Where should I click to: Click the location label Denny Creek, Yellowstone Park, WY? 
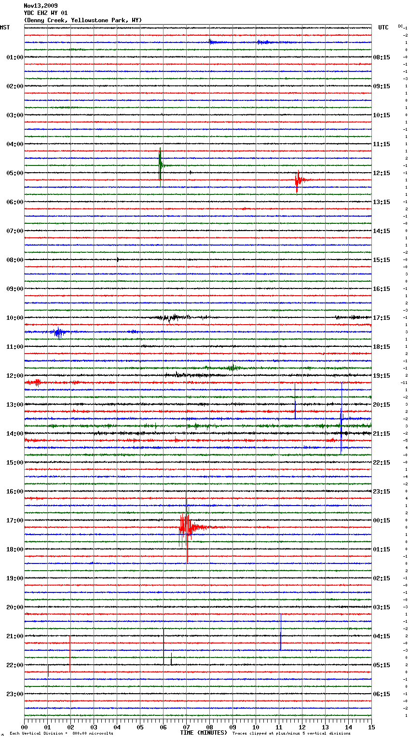pyautogui.click(x=83, y=20)
